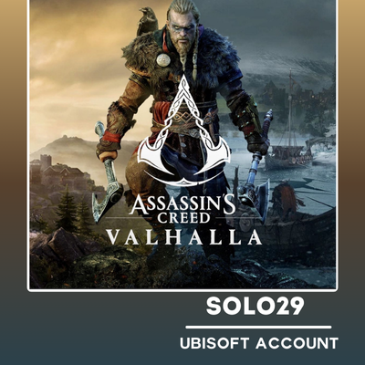Click the stone tower on the hillside
The image size is (365, 365).
pos(46,162)
